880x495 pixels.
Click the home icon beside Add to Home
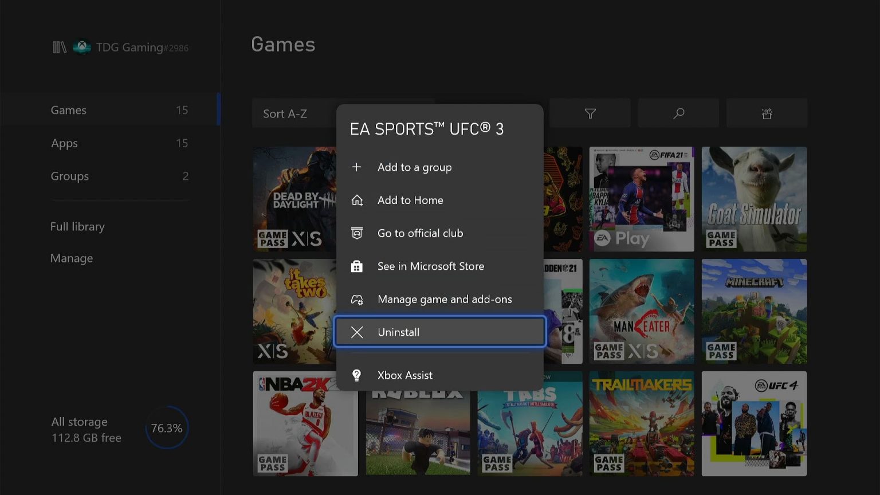[357, 200]
